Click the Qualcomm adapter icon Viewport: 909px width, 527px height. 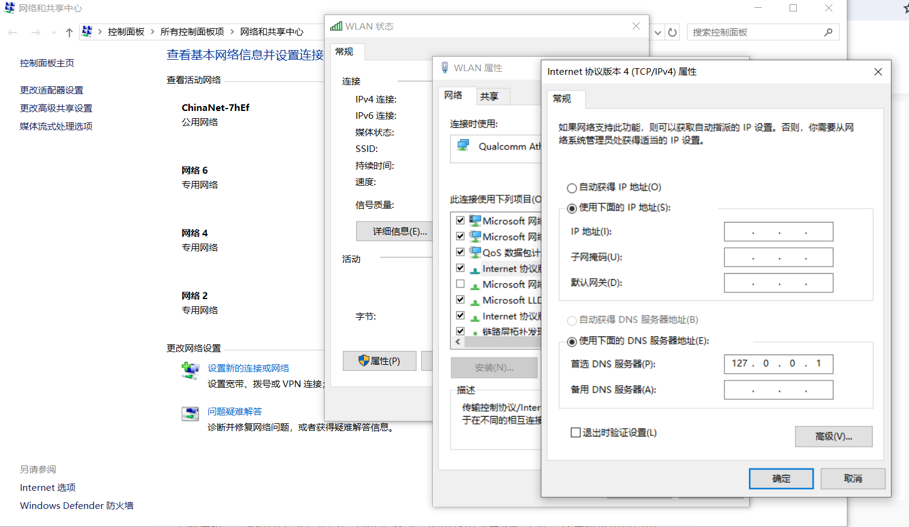point(464,145)
